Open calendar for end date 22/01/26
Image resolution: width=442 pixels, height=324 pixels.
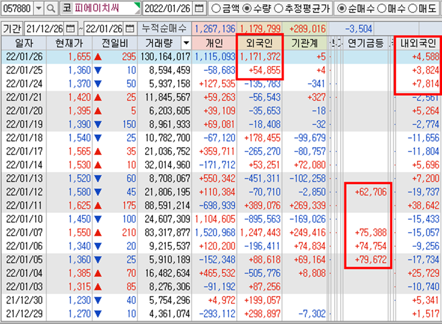coord(130,29)
